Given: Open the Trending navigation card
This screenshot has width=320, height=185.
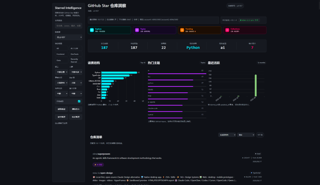Looking at the screenshot, I should (x=200, y=30).
